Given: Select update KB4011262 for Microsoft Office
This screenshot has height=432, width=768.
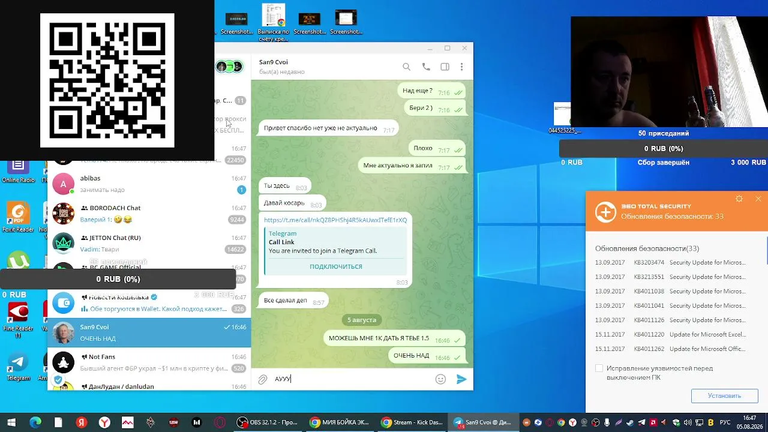Looking at the screenshot, I should (x=671, y=349).
